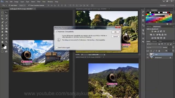Select the Lasso tool
Image resolution: width=175 pixels, height=98 pixels.
pyautogui.click(x=2, y=16)
